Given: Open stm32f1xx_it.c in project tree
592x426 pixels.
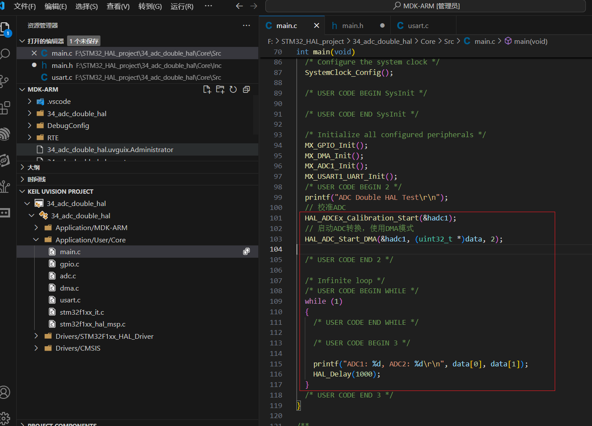Looking at the screenshot, I should tap(137, 312).
